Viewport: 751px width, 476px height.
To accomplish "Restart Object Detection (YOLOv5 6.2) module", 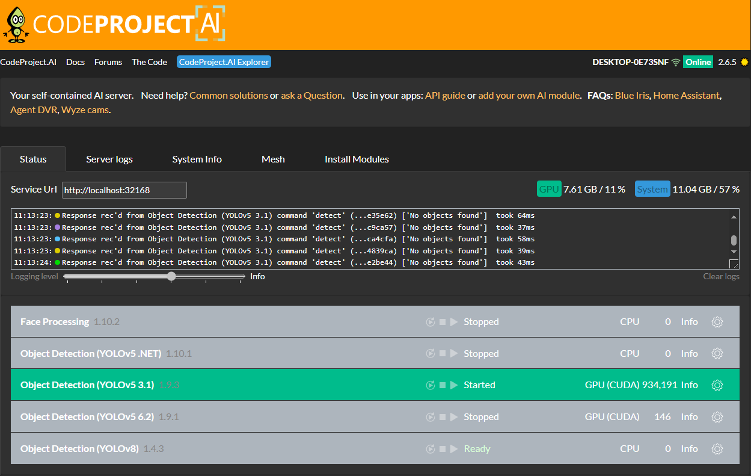I will [431, 417].
